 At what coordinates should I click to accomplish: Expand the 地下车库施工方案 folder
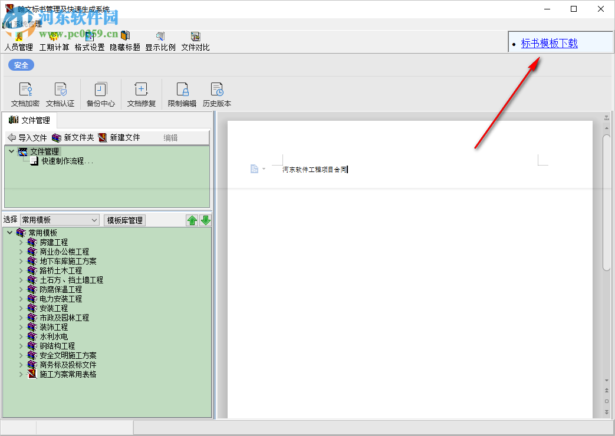pyautogui.click(x=21, y=261)
